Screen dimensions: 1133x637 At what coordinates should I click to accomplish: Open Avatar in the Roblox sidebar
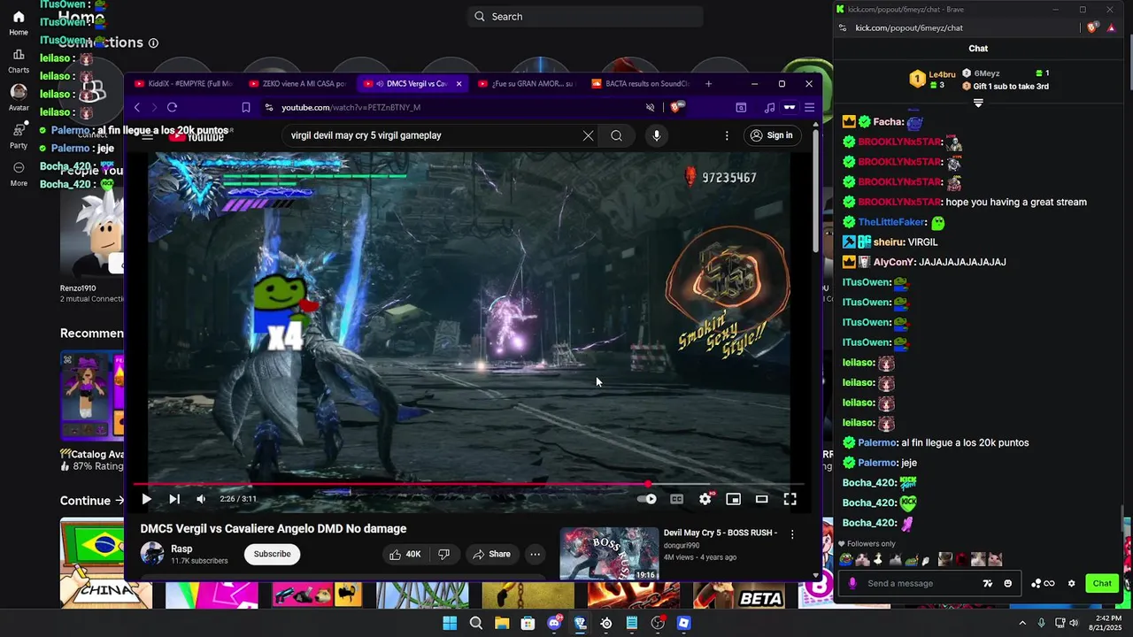tap(19, 97)
